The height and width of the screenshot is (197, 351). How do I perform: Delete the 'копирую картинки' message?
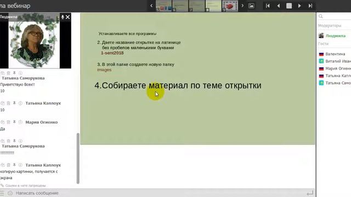pos(9,165)
